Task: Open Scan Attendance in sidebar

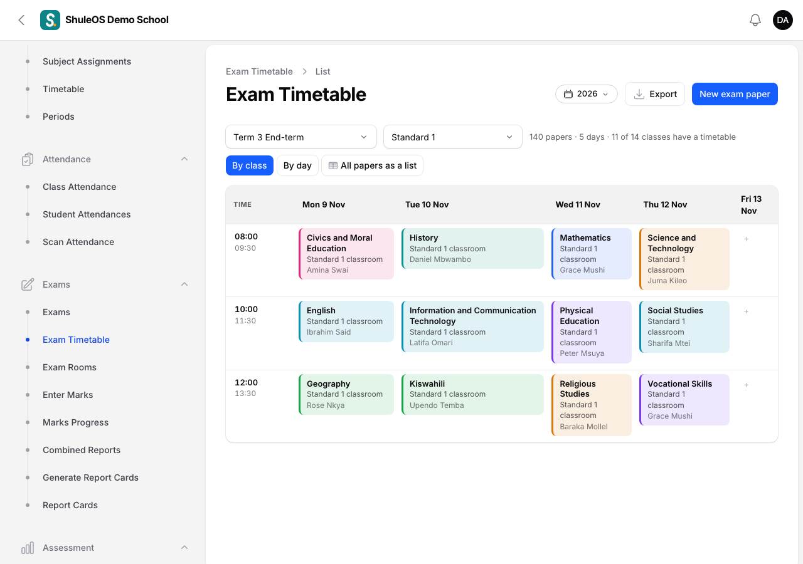Action: click(x=78, y=242)
